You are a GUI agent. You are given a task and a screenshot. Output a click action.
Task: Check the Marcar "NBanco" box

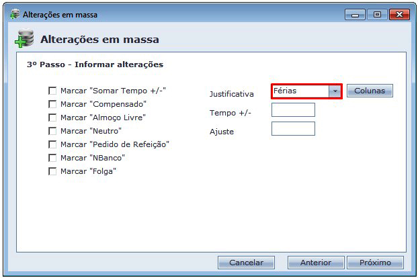(x=52, y=158)
